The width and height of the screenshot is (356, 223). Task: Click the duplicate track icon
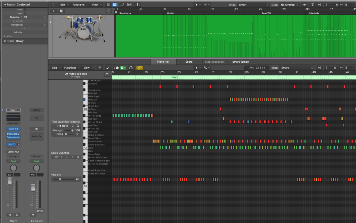tap(62, 11)
